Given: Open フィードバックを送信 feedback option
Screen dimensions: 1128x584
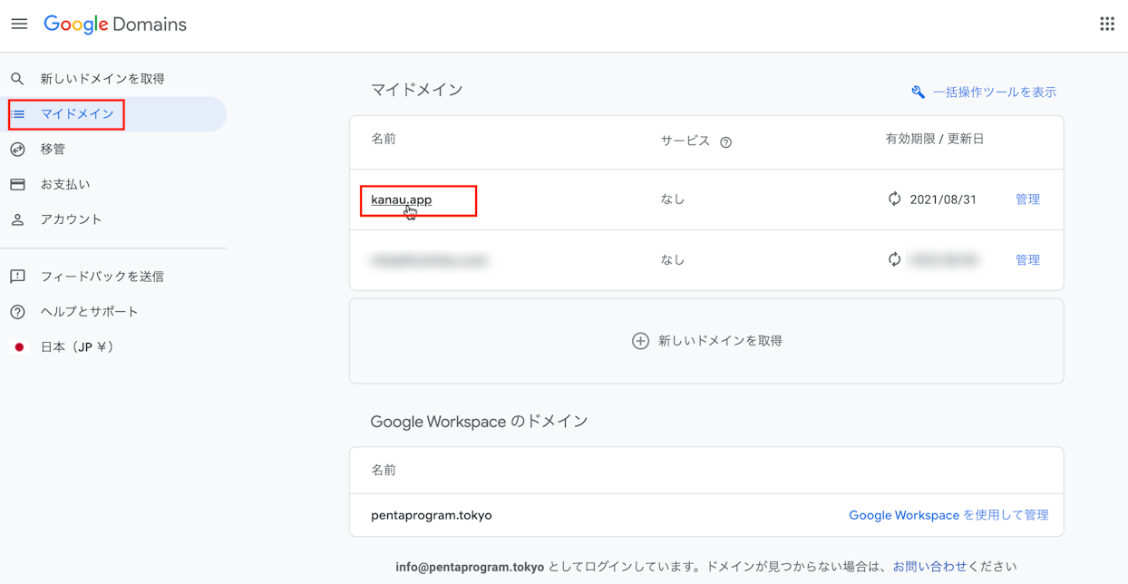Looking at the screenshot, I should click(x=102, y=277).
